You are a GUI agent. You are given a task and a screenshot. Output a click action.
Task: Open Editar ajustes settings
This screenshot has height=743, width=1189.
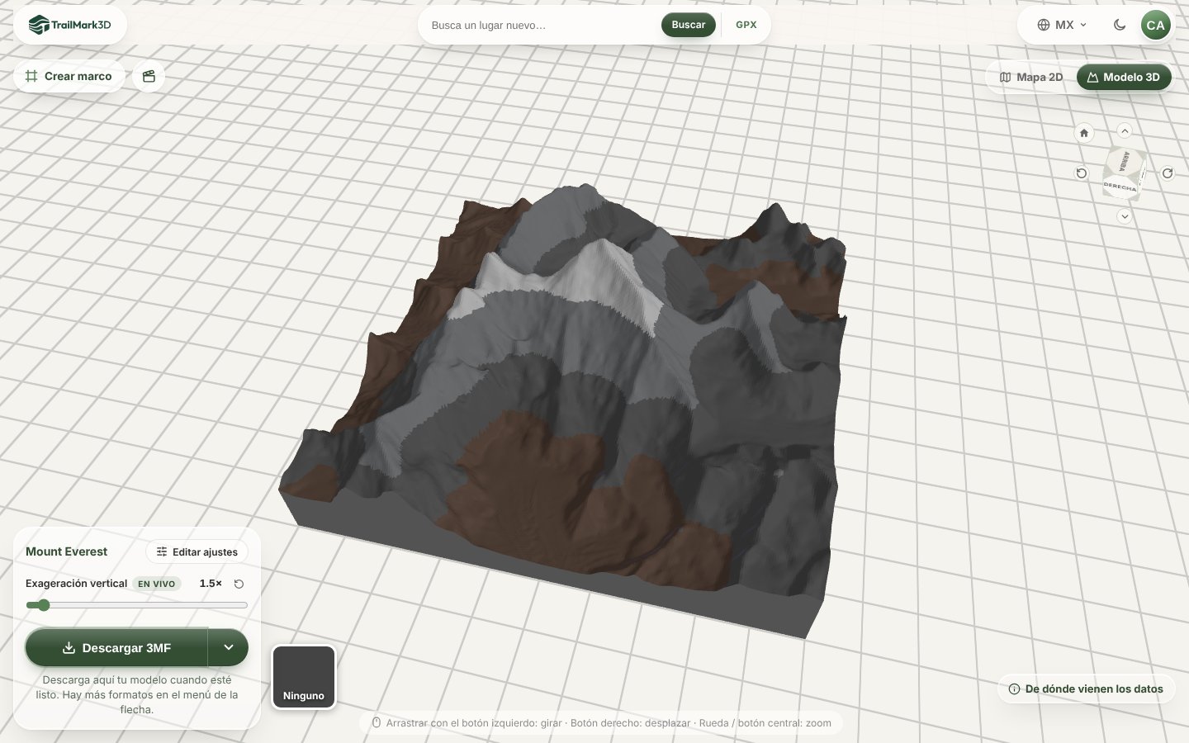tap(197, 552)
